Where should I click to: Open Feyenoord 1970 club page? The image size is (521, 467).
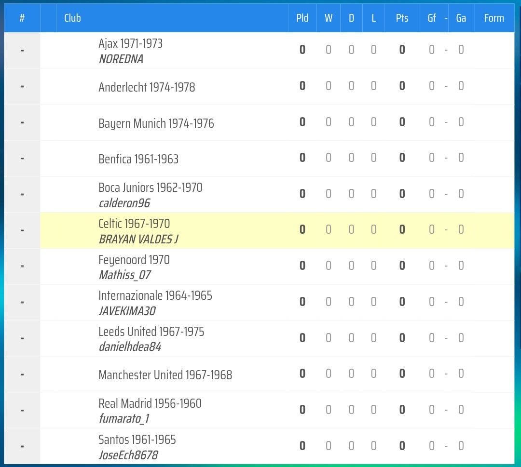[134, 260]
